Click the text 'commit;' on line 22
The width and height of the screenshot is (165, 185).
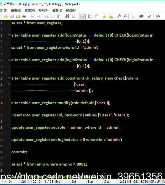pos(19,152)
